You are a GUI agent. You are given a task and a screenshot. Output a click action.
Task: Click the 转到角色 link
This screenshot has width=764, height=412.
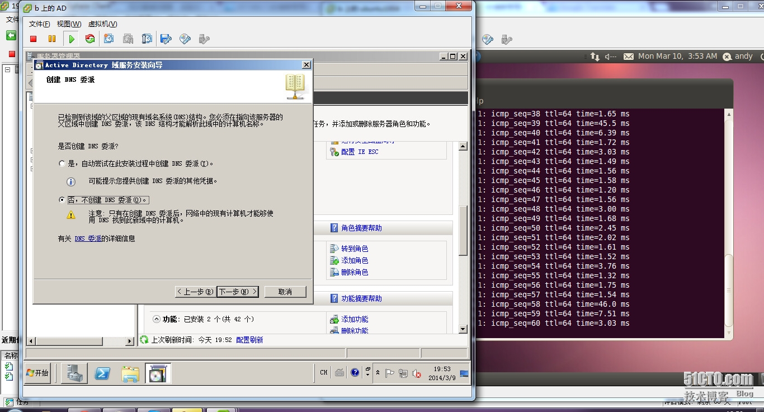tap(355, 249)
